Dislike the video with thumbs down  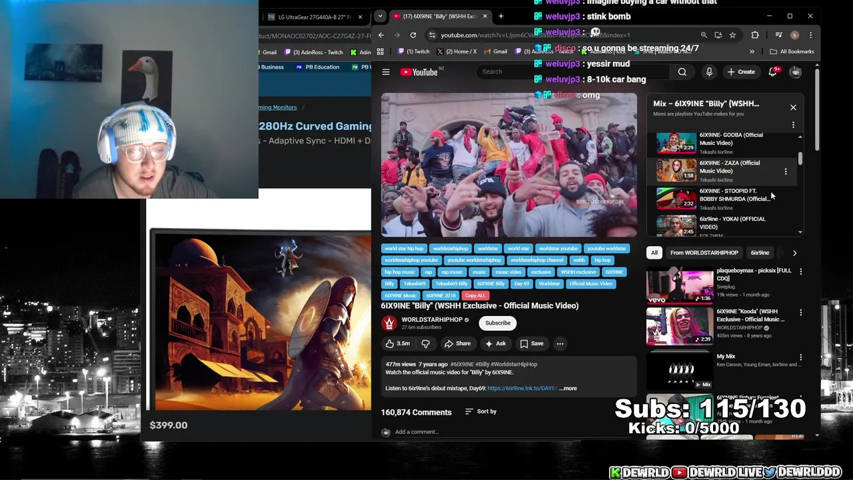[425, 343]
